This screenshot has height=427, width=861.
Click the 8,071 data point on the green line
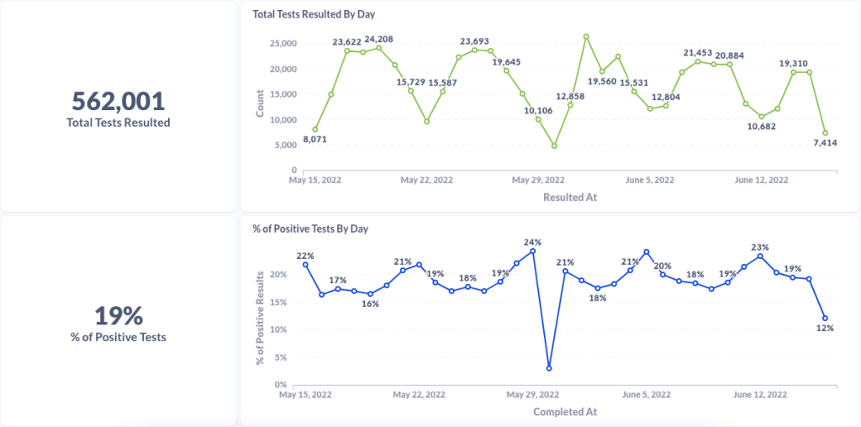pyautogui.click(x=315, y=129)
